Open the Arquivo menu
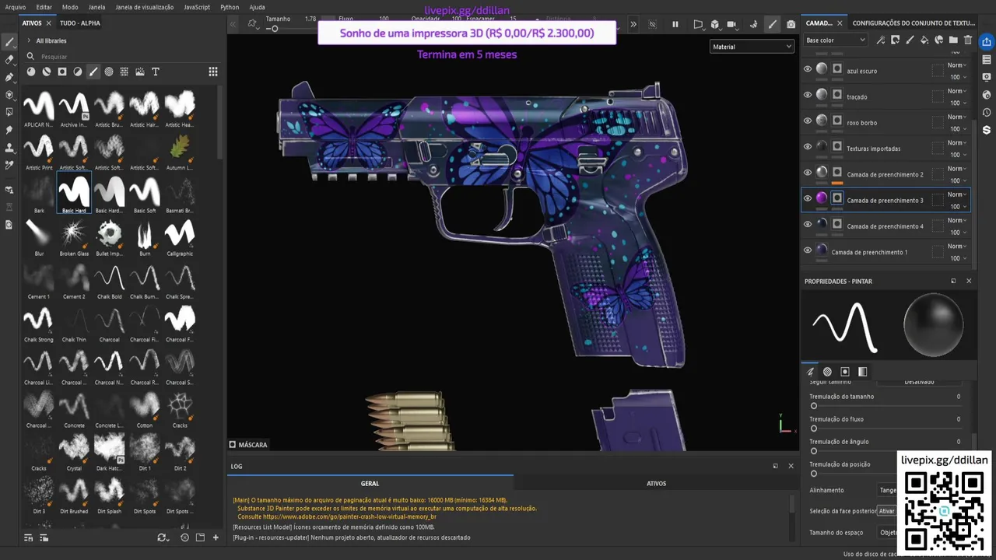 [x=16, y=7]
